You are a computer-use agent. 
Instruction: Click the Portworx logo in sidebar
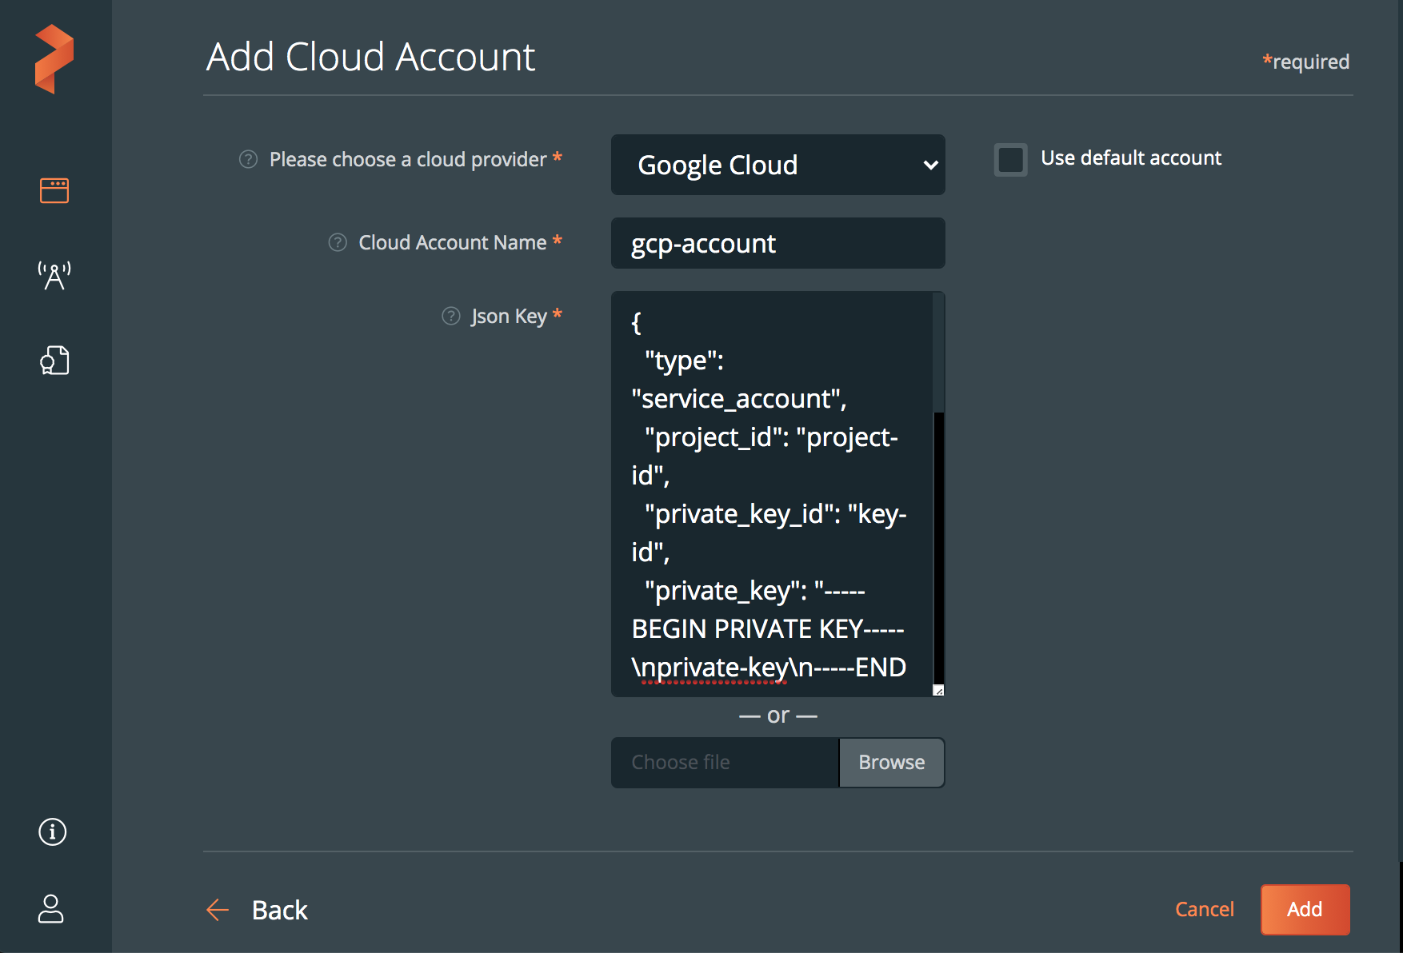click(x=54, y=59)
